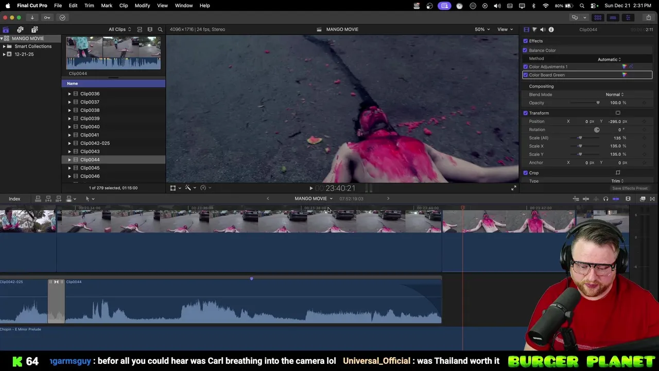Viewport: 659px width, 371px height.
Task: Show Background Tasks checkmark icon
Action: 62,18
